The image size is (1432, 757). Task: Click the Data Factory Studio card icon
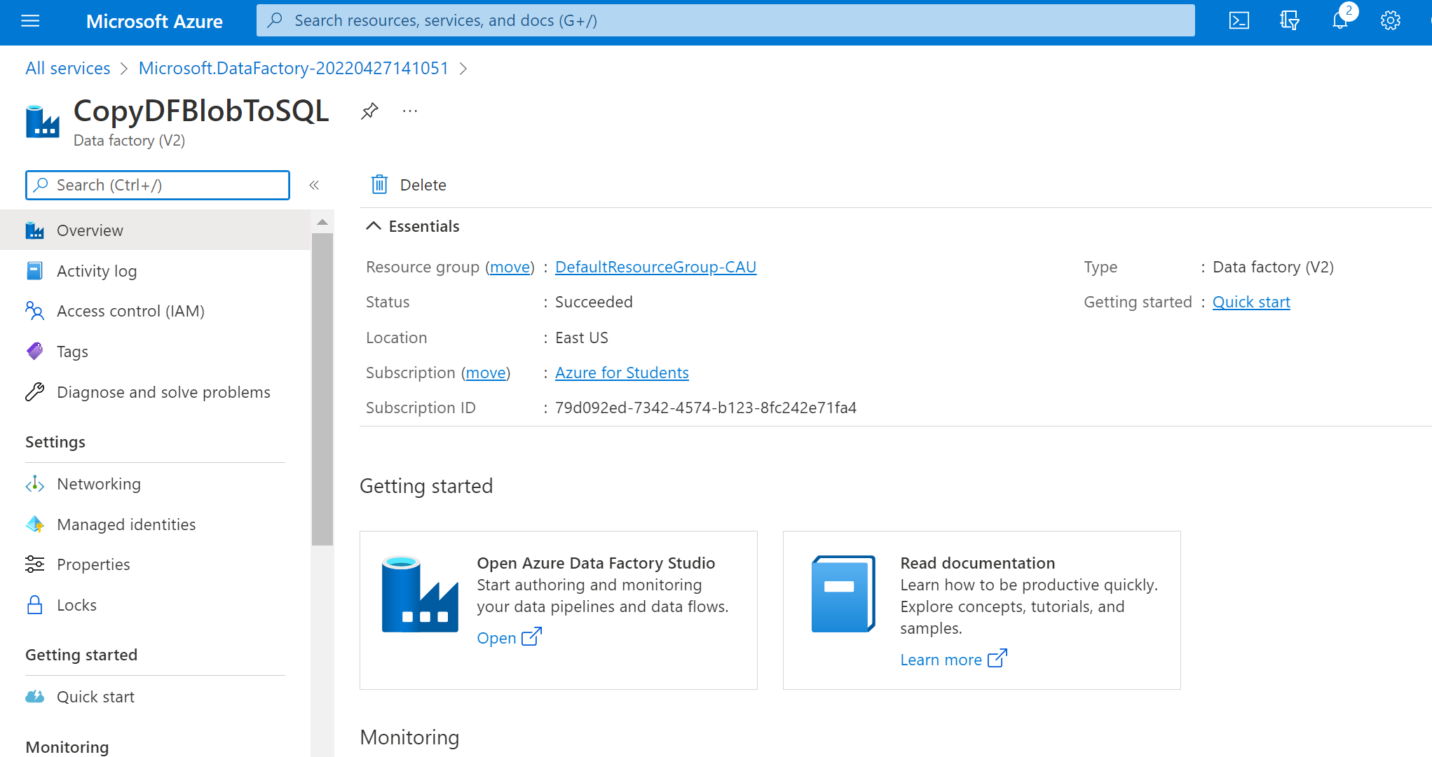click(420, 595)
